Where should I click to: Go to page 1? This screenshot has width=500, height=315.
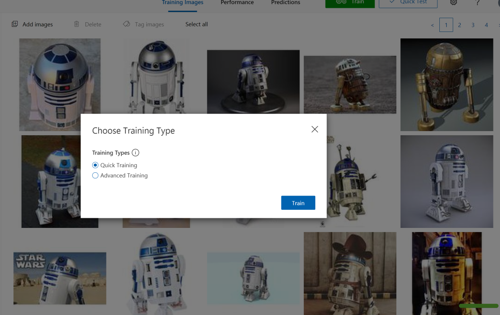pyautogui.click(x=446, y=25)
